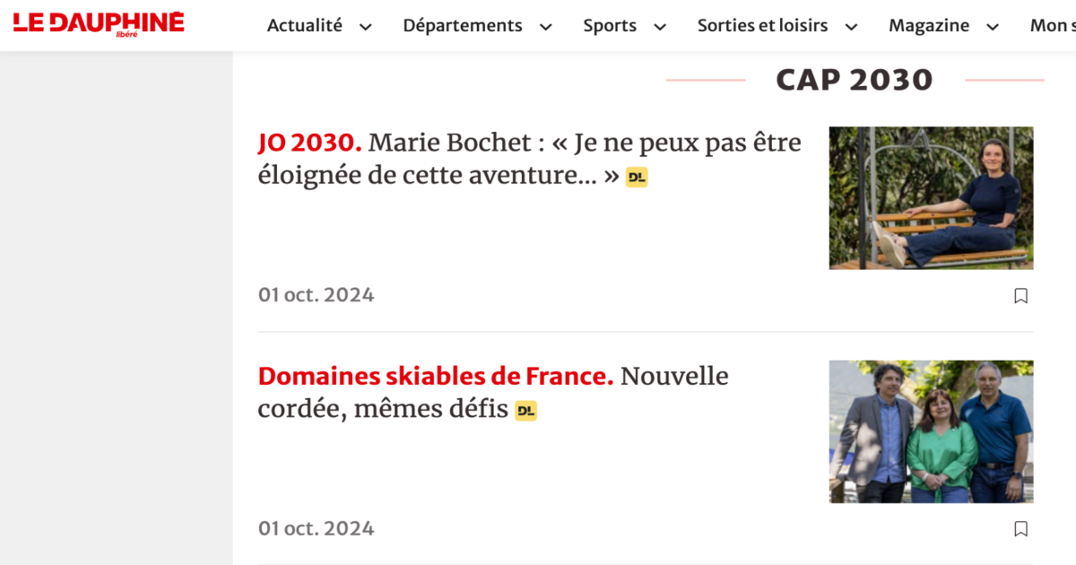Expand the Sports dropdown chevron
Image resolution: width=1076 pixels, height=565 pixels.
pyautogui.click(x=661, y=28)
